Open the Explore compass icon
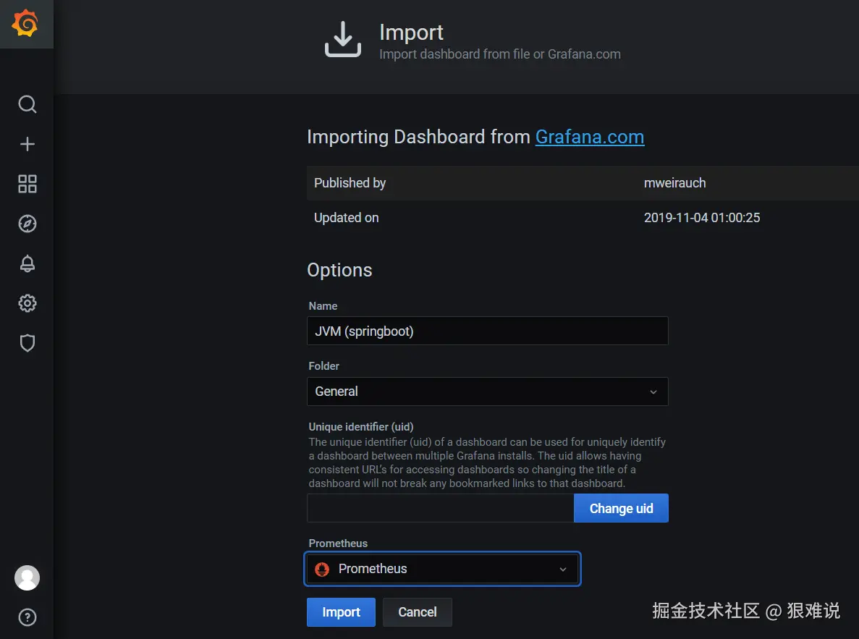Screen dimensions: 859x639 click(x=27, y=224)
